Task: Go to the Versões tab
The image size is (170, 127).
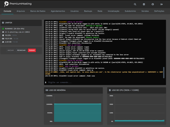Action: coord(145,11)
